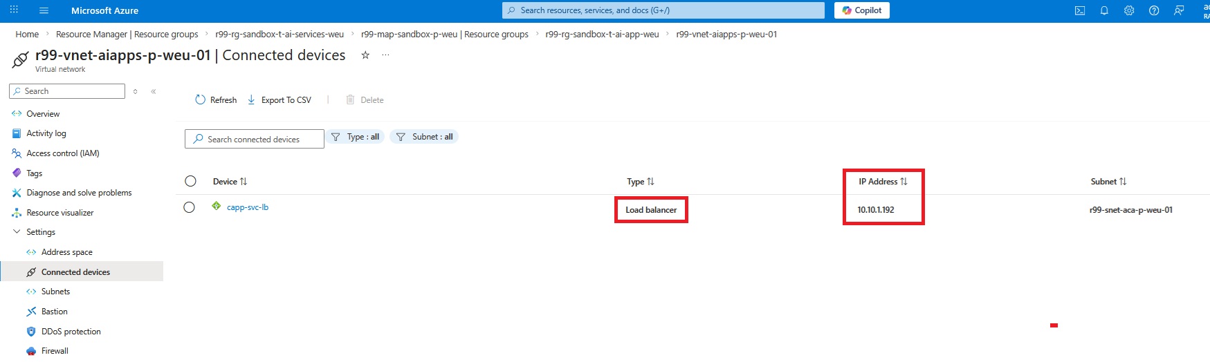This screenshot has height=362, width=1210.
Task: Click the help question mark icon
Action: coord(1154,10)
